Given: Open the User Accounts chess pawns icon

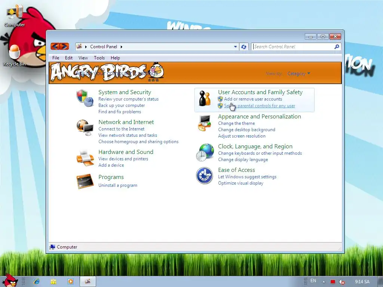Looking at the screenshot, I should [205, 98].
